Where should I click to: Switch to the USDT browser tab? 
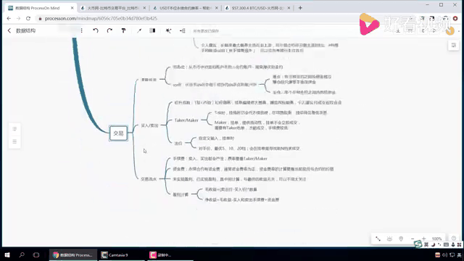[185, 8]
